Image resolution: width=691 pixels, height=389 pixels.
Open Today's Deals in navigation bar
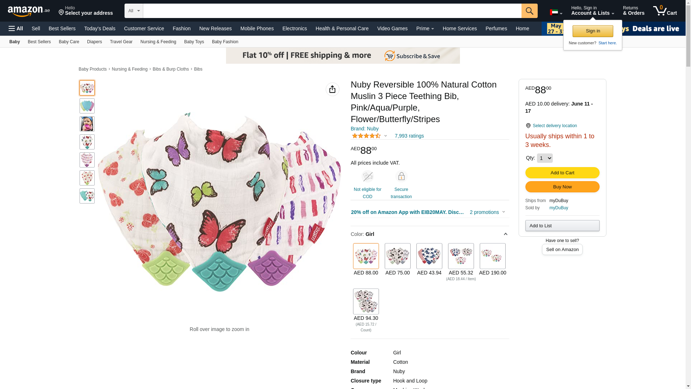tap(100, 28)
